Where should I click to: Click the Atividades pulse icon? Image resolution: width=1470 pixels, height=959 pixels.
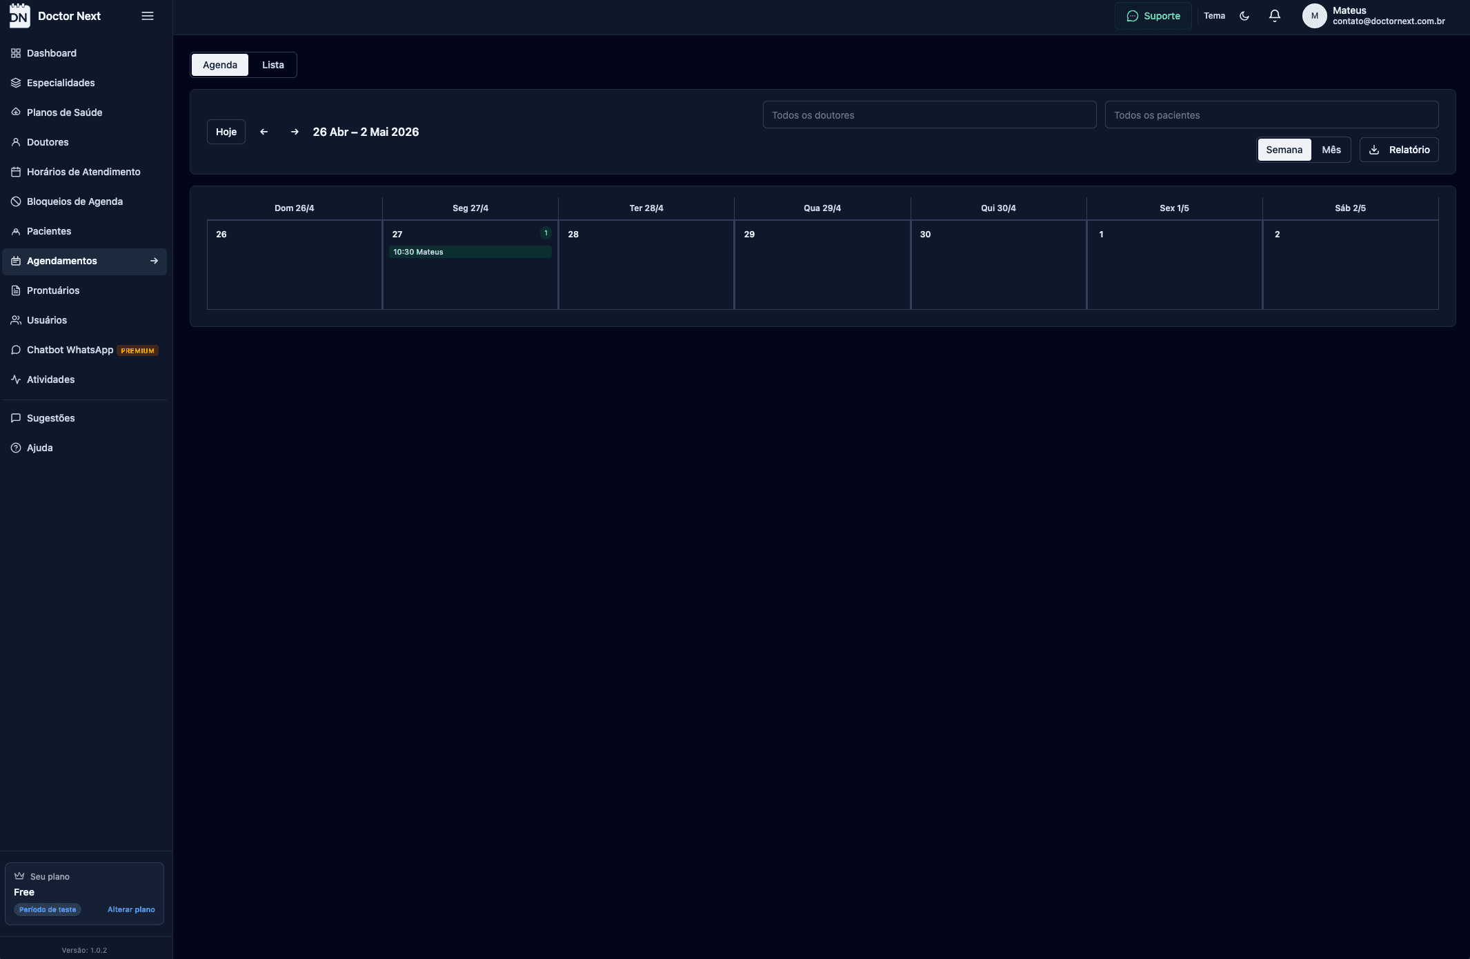coord(16,379)
